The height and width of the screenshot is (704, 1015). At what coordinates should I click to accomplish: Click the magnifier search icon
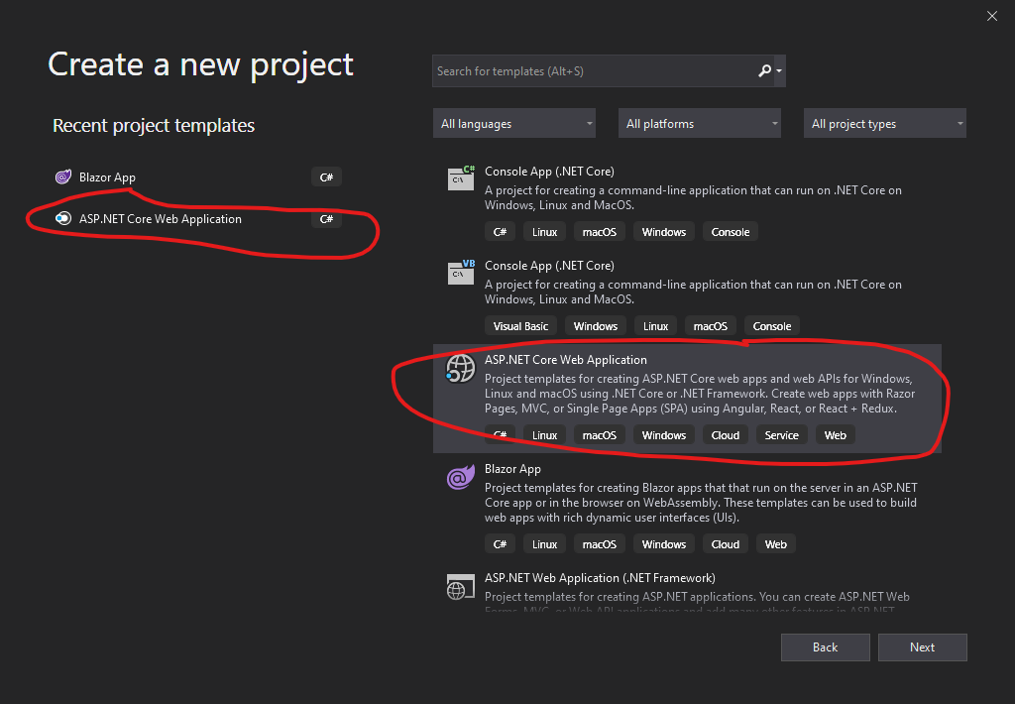[764, 70]
